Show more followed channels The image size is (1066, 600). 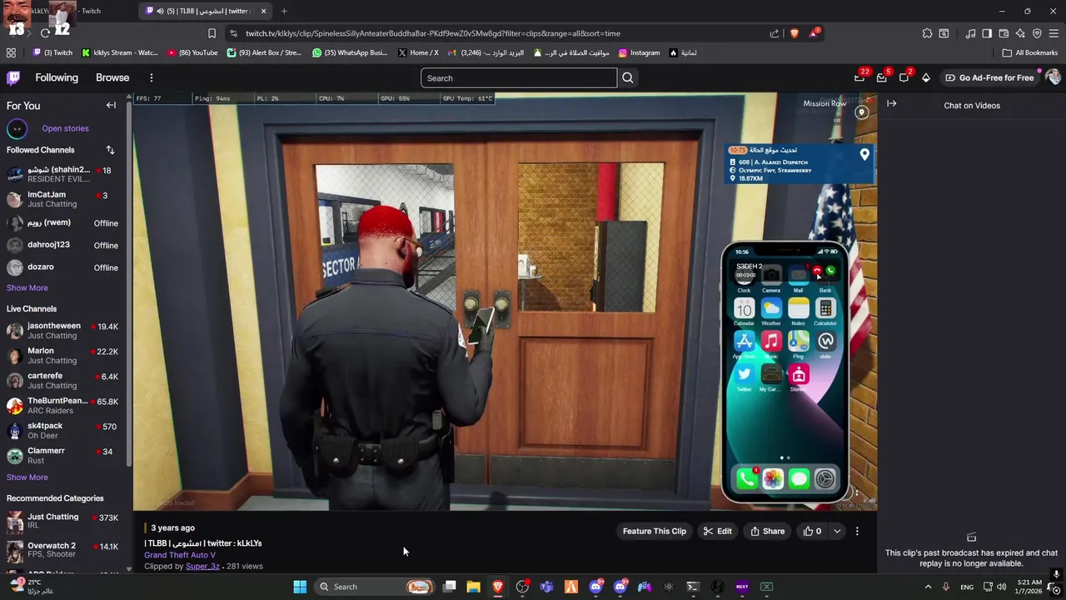[x=27, y=287]
